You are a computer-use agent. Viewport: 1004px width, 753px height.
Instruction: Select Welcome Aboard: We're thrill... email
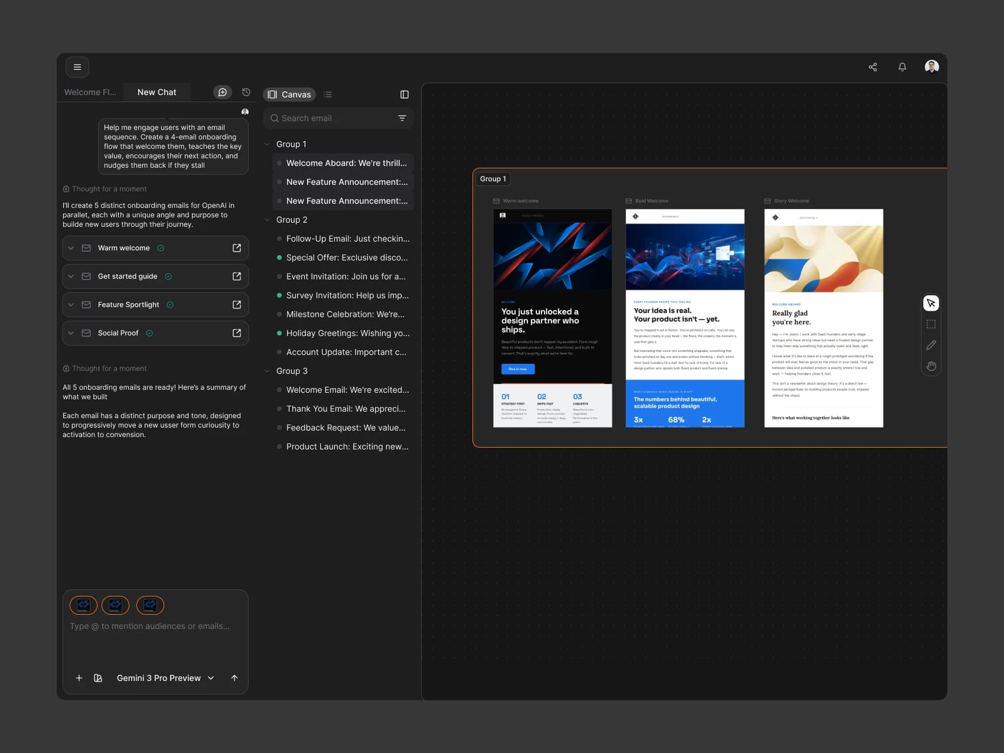click(x=343, y=163)
